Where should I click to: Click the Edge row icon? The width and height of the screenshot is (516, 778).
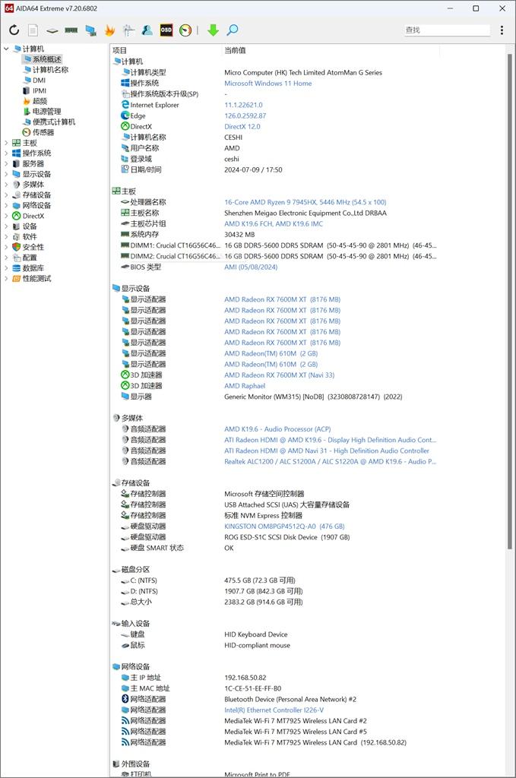125,115
